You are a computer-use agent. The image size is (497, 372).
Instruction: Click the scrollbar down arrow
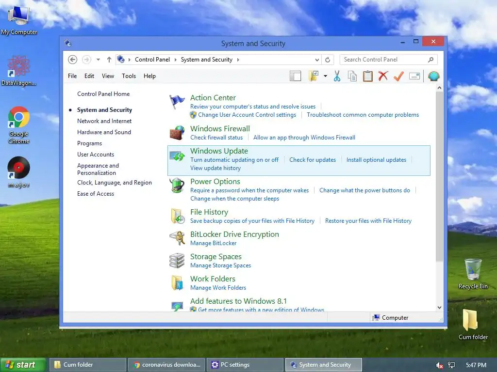tap(439, 308)
